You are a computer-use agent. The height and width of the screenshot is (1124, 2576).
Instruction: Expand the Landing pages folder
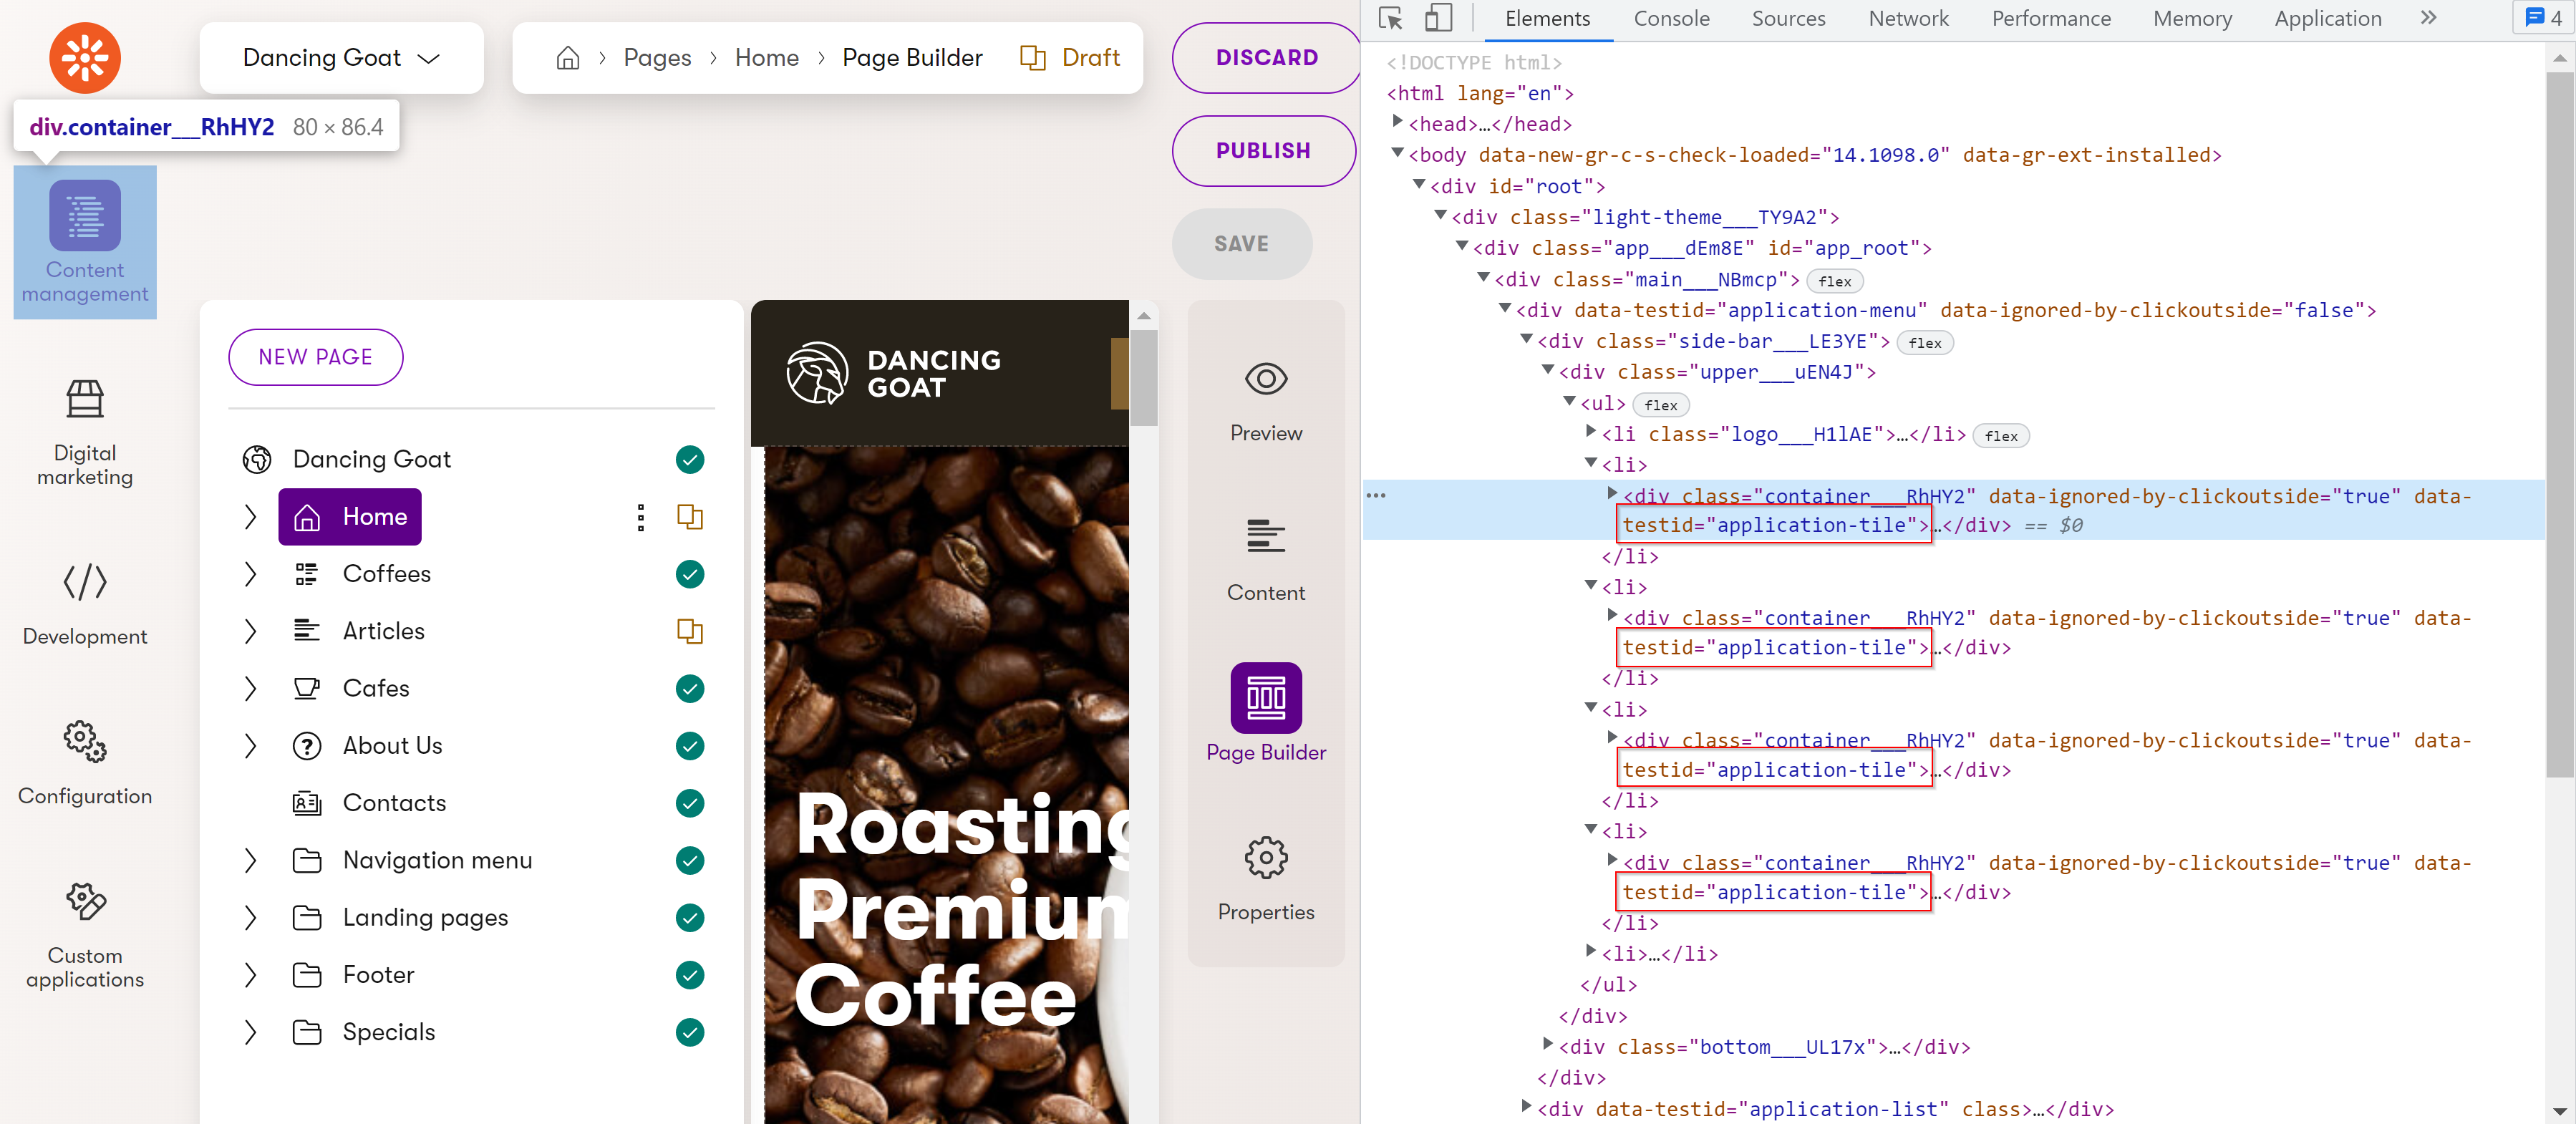click(250, 917)
